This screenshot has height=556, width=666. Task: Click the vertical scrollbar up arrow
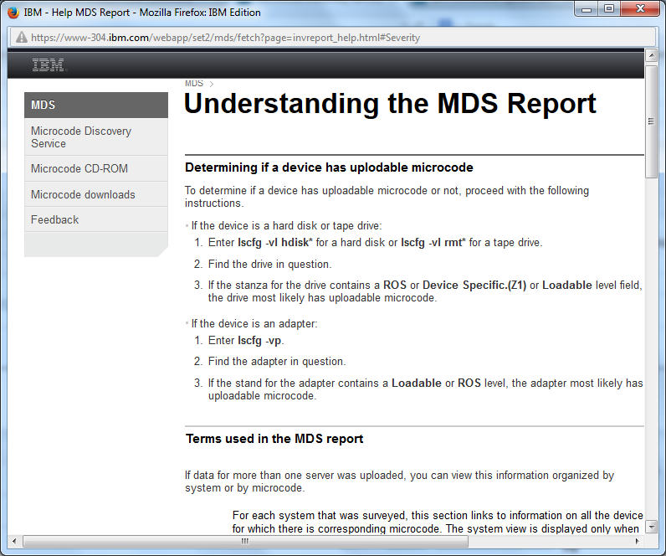[x=651, y=56]
